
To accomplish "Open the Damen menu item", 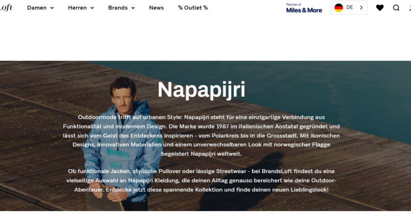I will (37, 8).
